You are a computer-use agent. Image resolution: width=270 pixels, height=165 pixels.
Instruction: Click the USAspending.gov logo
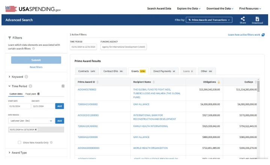33,9
